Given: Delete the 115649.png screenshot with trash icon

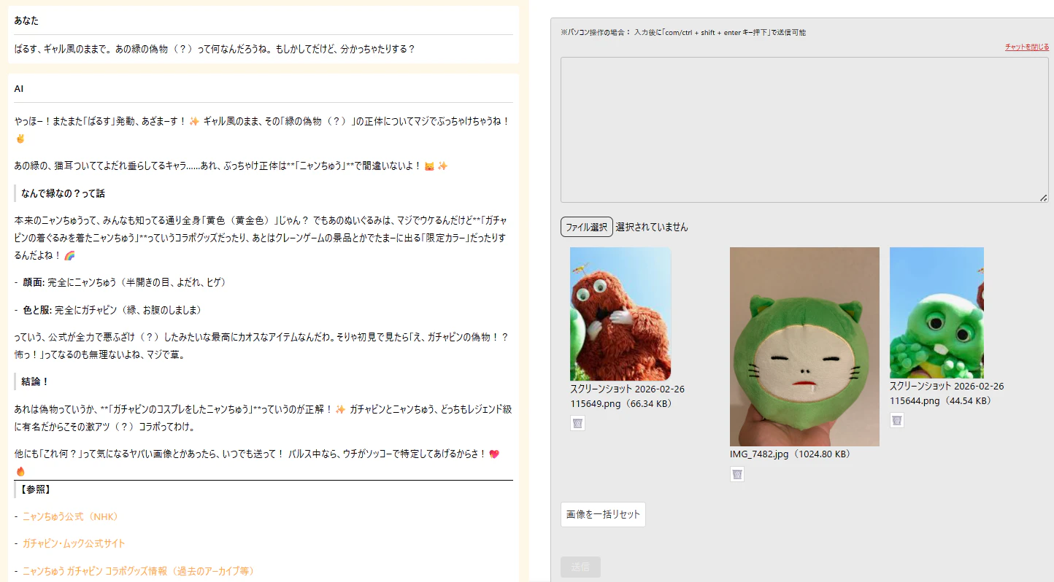Looking at the screenshot, I should click(x=577, y=423).
